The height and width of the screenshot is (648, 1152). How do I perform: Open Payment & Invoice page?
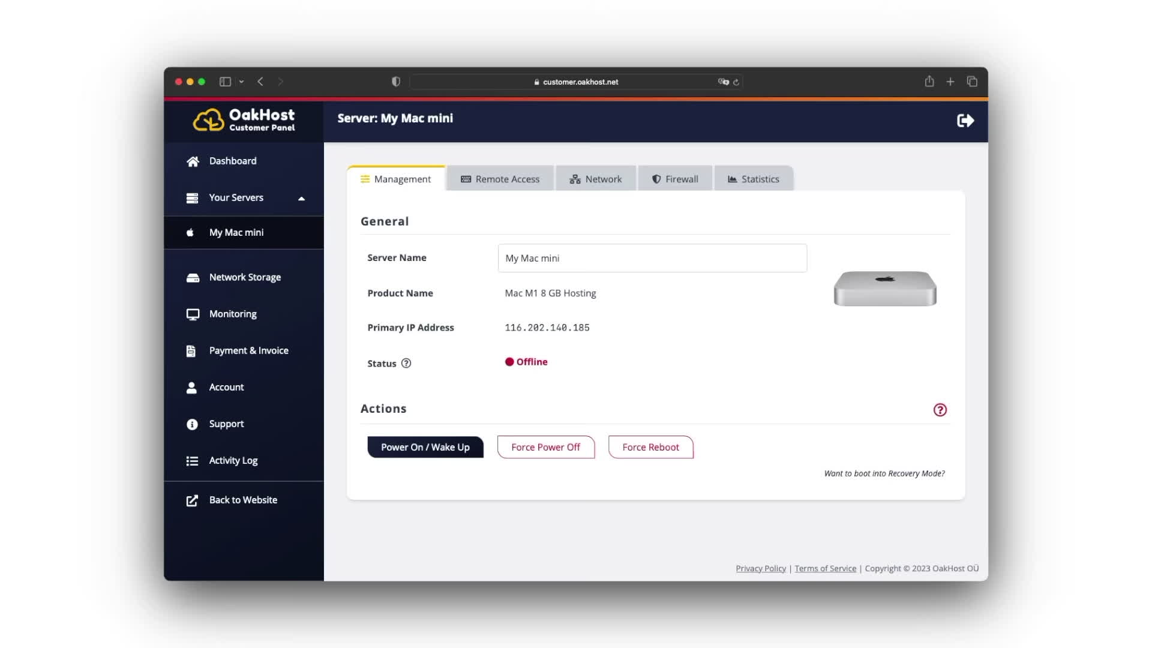coord(248,350)
